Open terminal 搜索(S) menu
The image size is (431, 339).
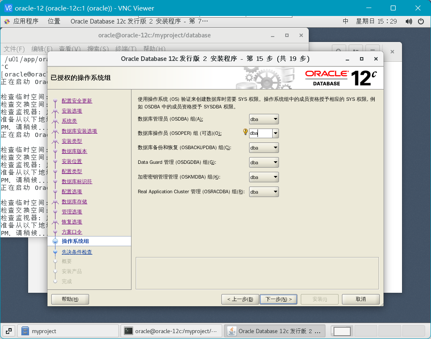click(x=98, y=49)
